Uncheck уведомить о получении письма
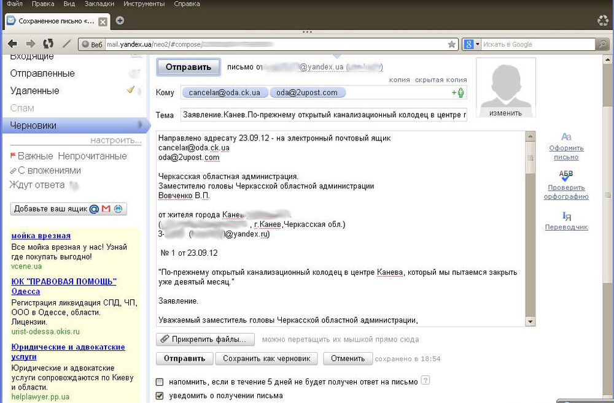614x403 pixels. (x=160, y=396)
